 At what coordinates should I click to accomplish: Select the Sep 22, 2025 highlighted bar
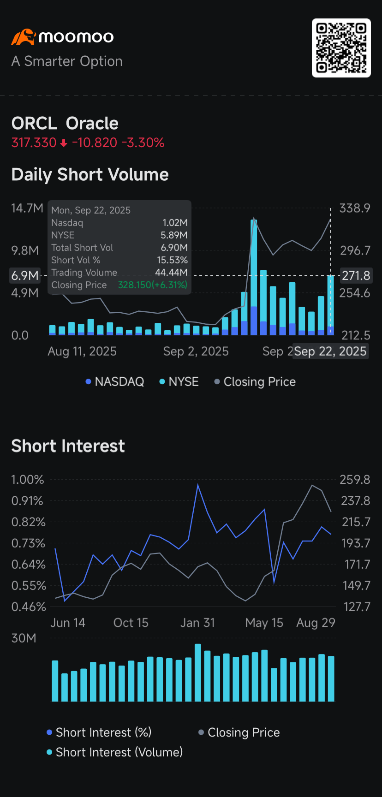(x=330, y=304)
